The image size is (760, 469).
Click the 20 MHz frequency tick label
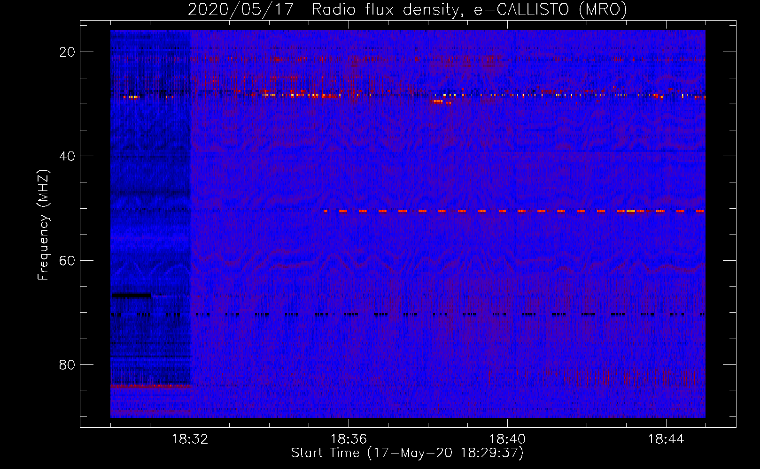pos(67,52)
